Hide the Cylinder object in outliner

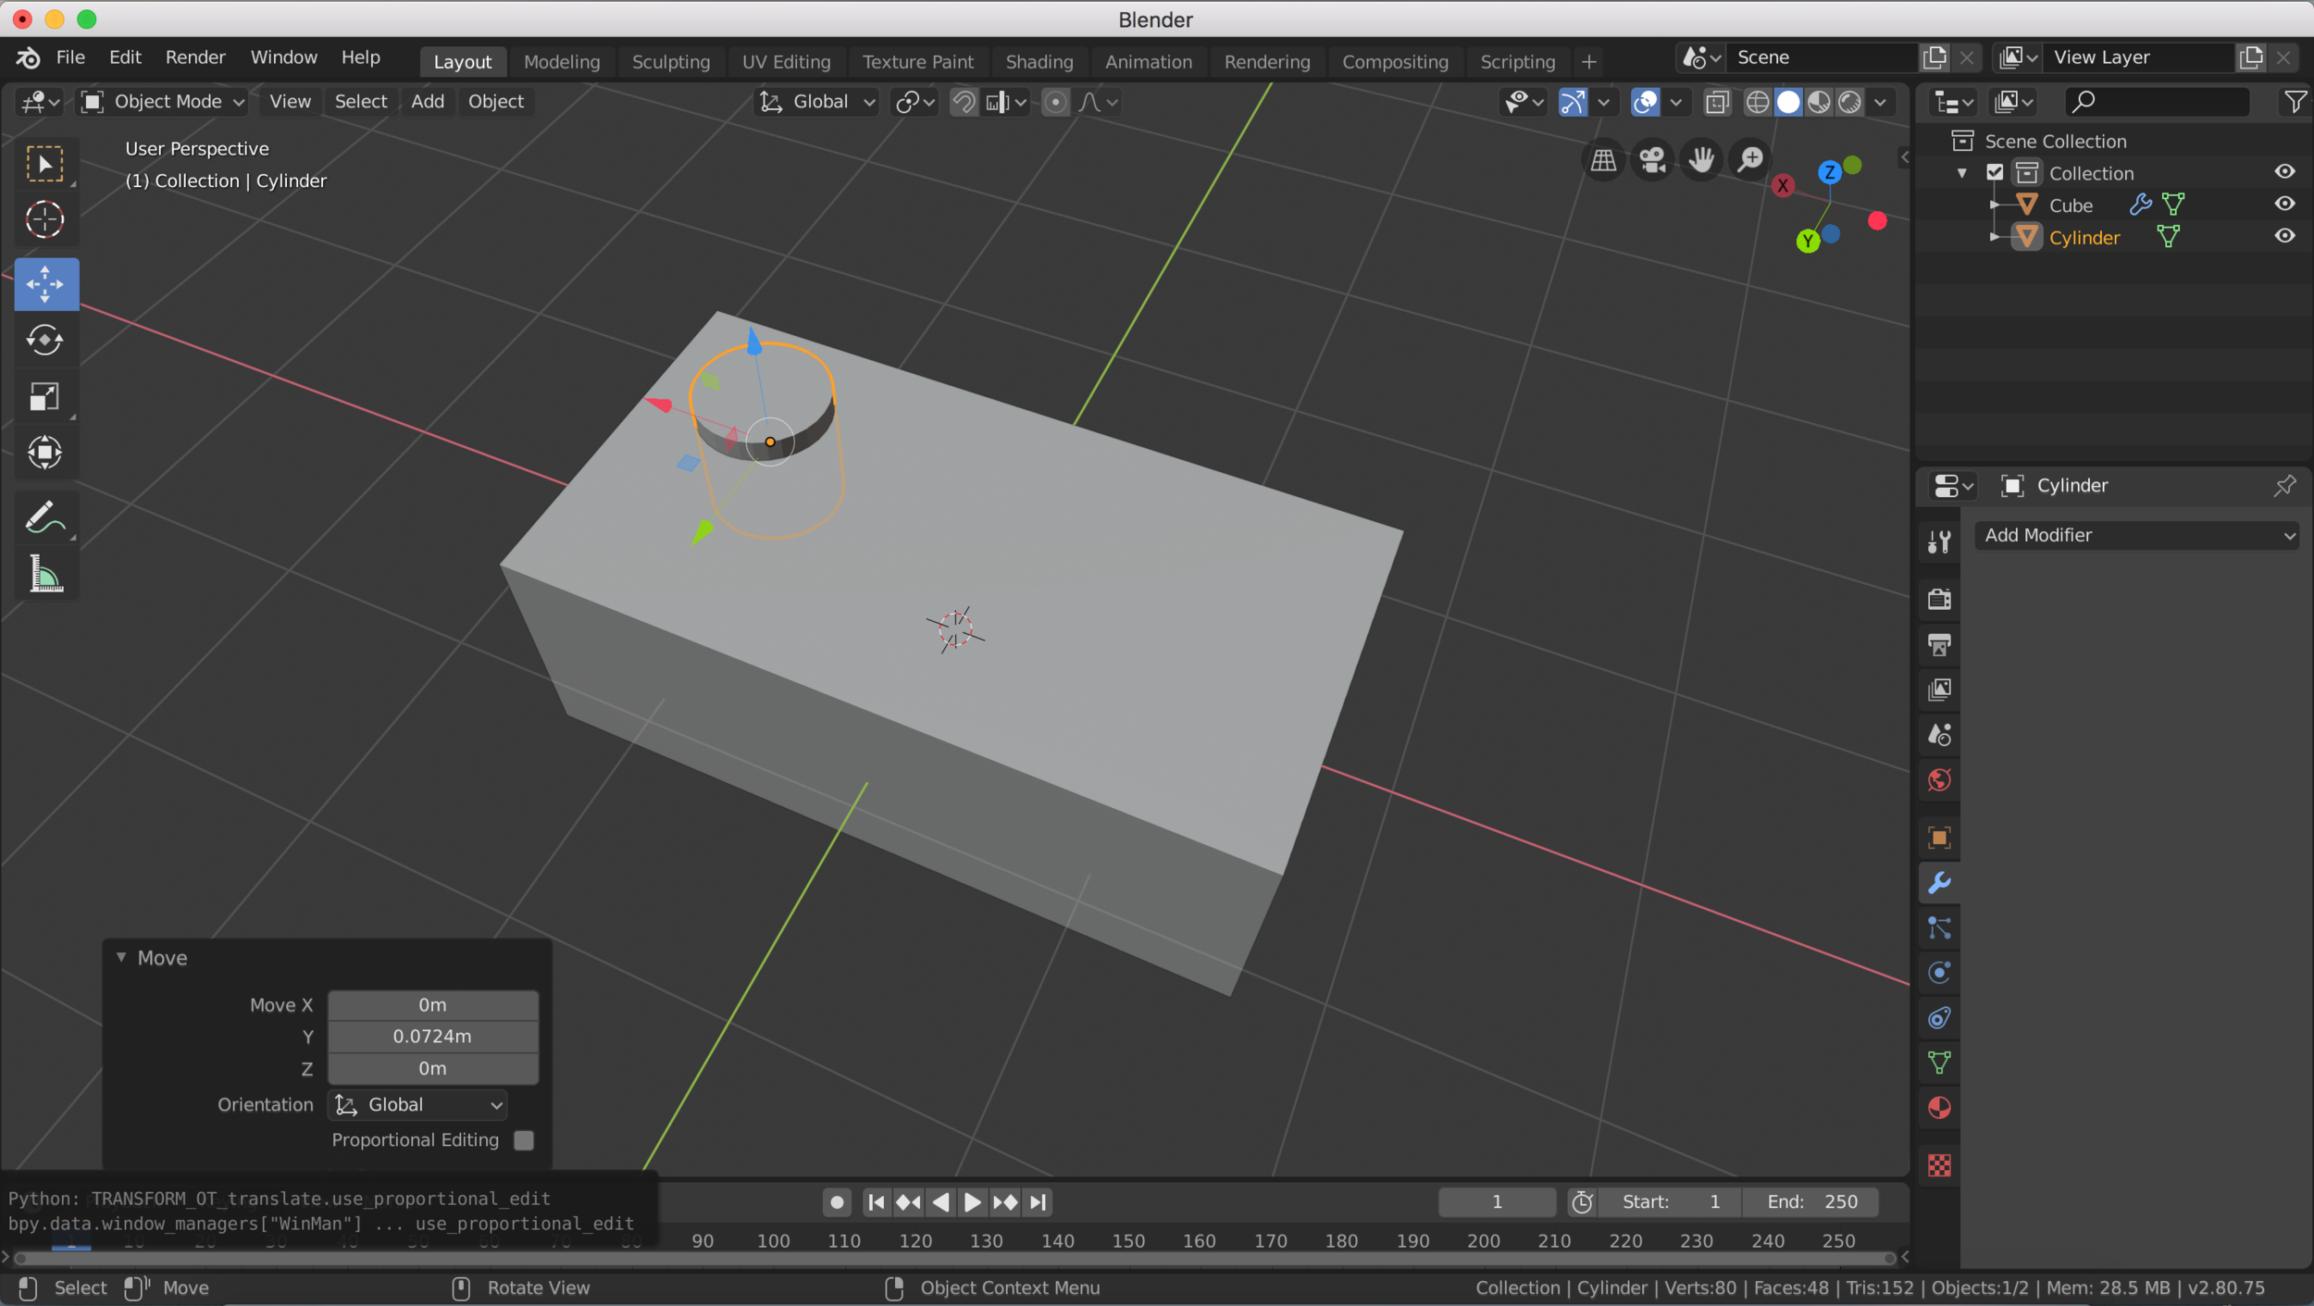pyautogui.click(x=2284, y=237)
